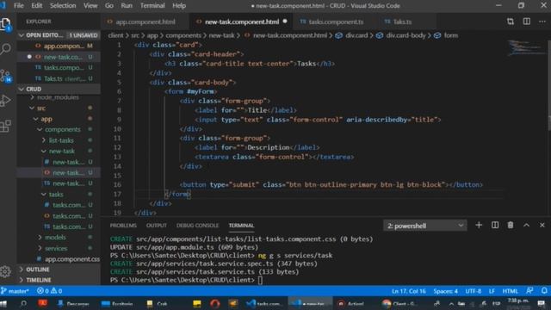Open the Windows taskbar search icon
The height and width of the screenshot is (310, 551).
pos(23,304)
